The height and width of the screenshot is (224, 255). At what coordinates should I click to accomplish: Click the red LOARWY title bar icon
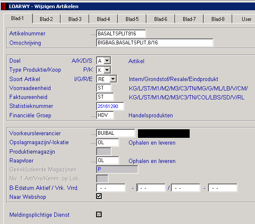tap(4, 6)
